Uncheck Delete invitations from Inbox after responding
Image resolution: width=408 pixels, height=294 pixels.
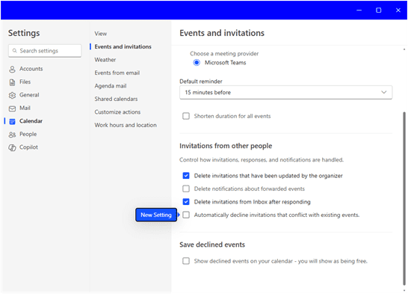(x=186, y=201)
